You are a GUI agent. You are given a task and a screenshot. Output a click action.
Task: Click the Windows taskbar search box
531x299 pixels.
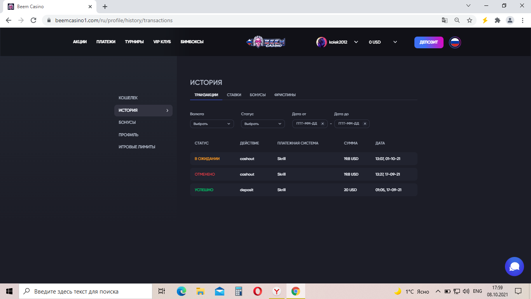pos(86,291)
